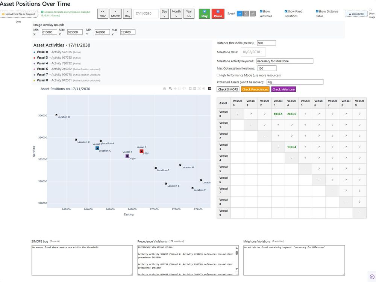The image size is (376, 282).
Task: Download plot as PNG camera icon
Action: [x=164, y=89]
